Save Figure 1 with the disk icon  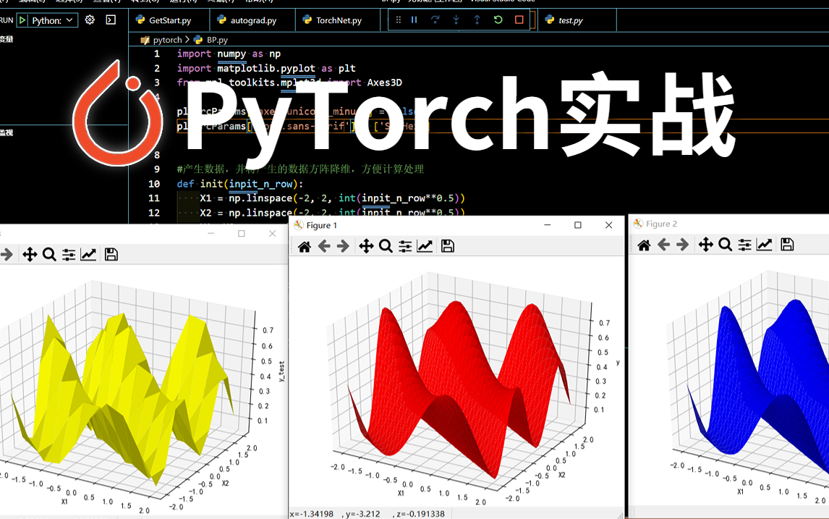[447, 246]
